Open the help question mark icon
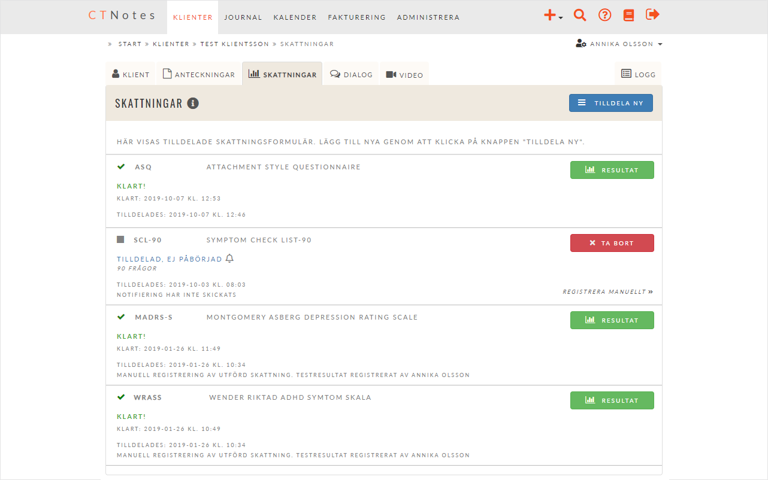 click(x=605, y=16)
